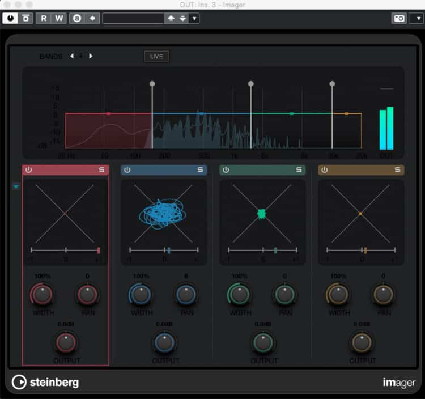Click the green band WIDTH knob

pyautogui.click(x=239, y=294)
